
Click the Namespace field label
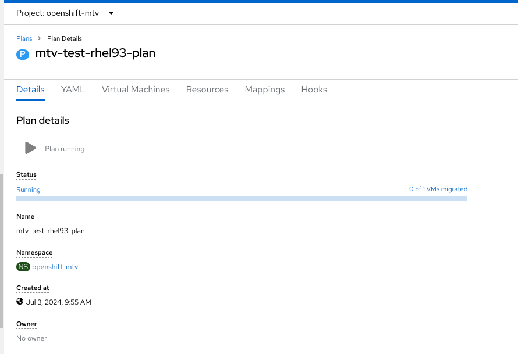[x=34, y=252]
